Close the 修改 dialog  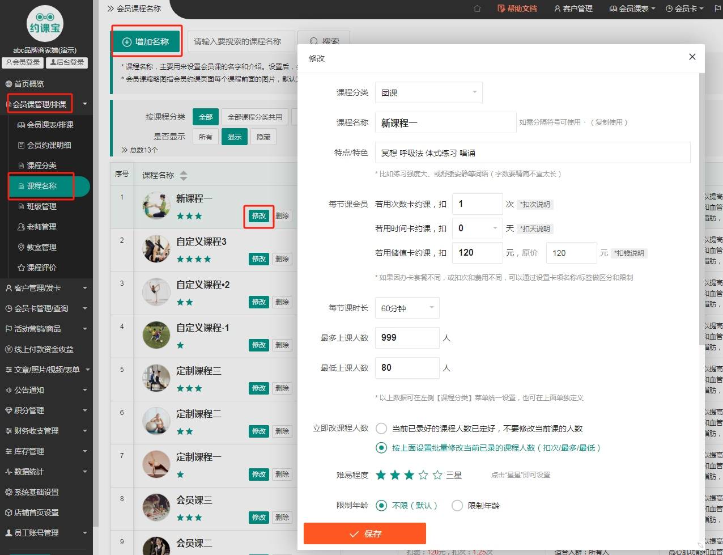[x=692, y=57]
